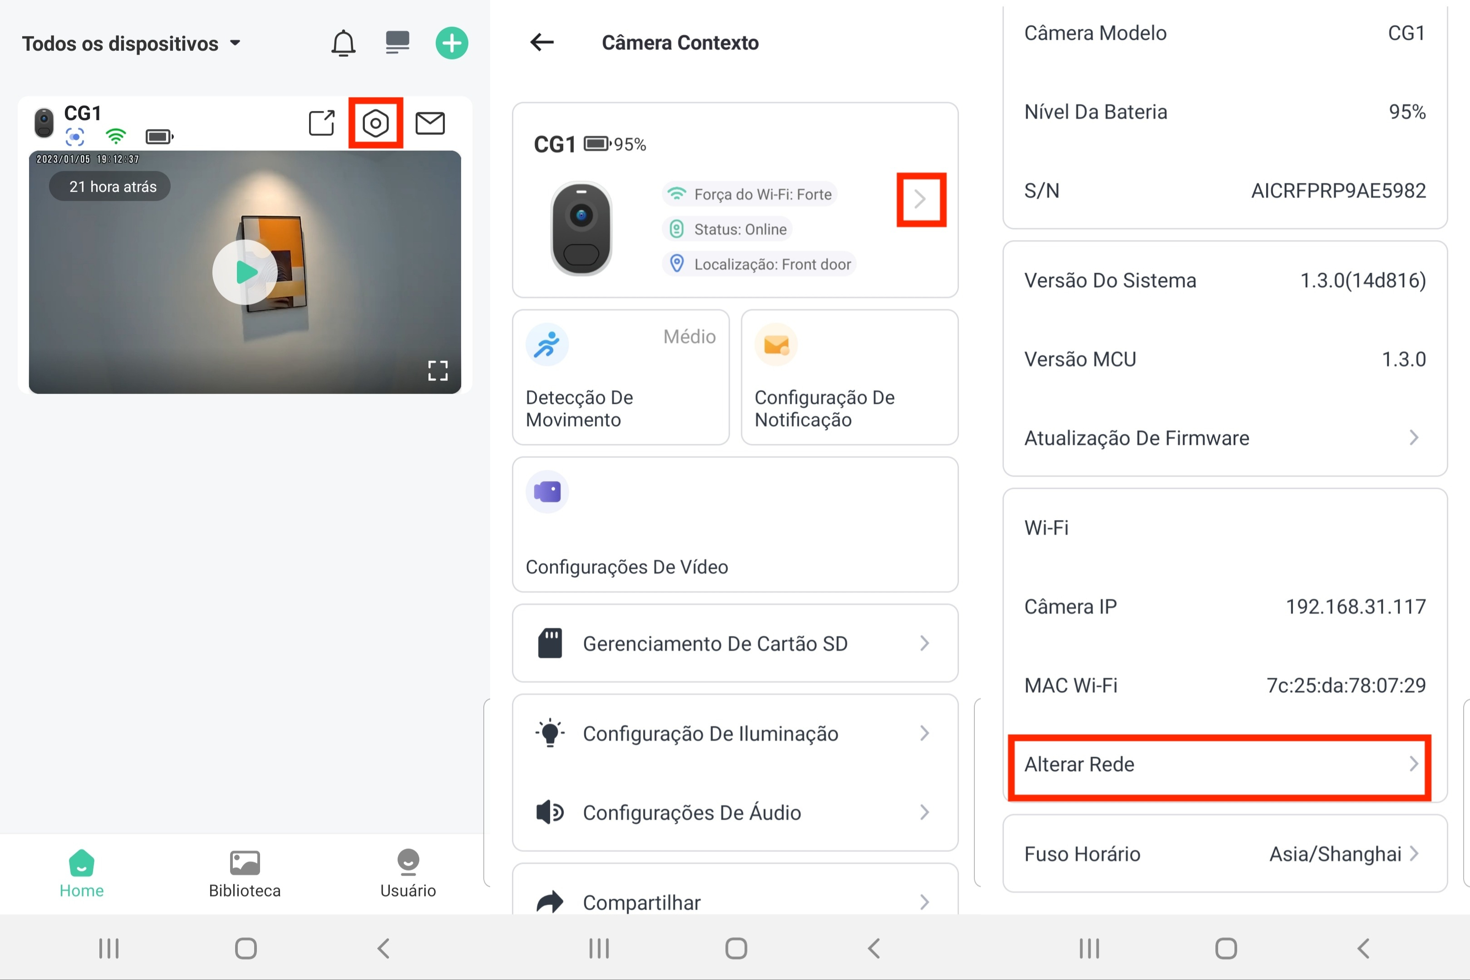Open CG1 camera settings gear icon
Viewport: 1470px width, 980px height.
point(375,123)
